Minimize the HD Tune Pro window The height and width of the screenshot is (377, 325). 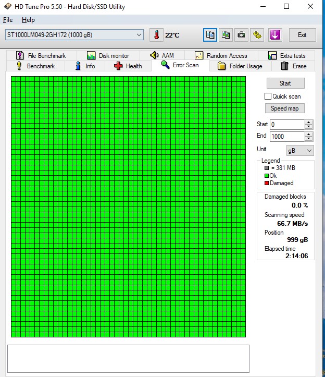tap(263, 6)
